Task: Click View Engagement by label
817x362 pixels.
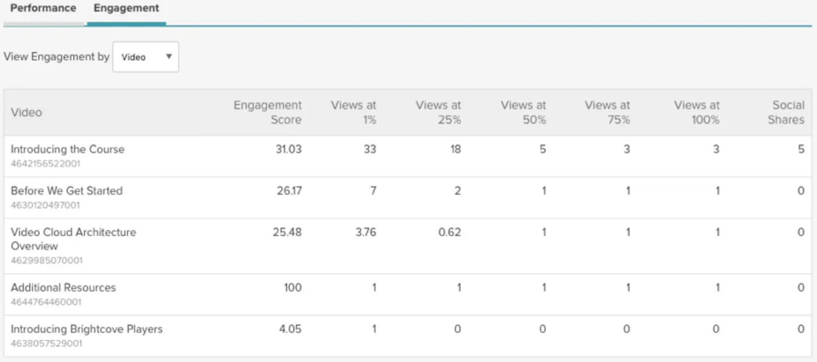Action: pyautogui.click(x=57, y=57)
